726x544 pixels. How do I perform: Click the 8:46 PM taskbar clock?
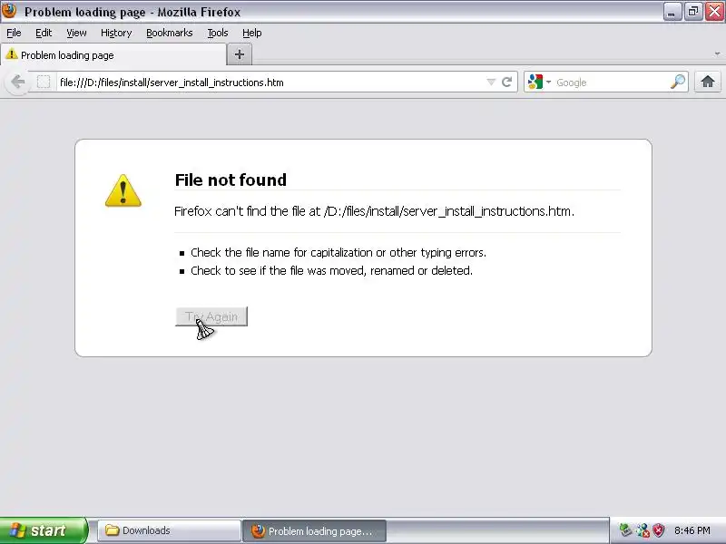pos(692,530)
